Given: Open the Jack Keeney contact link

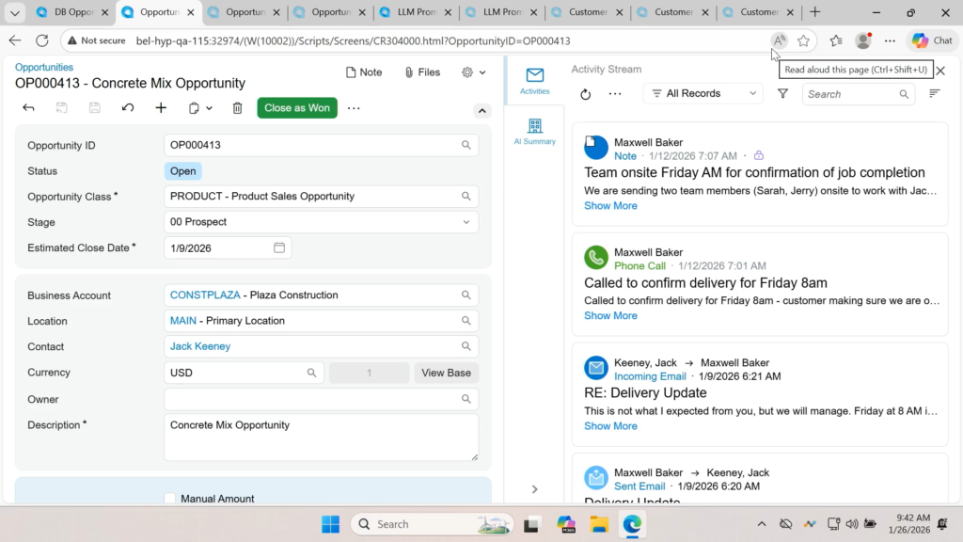Looking at the screenshot, I should tap(200, 346).
